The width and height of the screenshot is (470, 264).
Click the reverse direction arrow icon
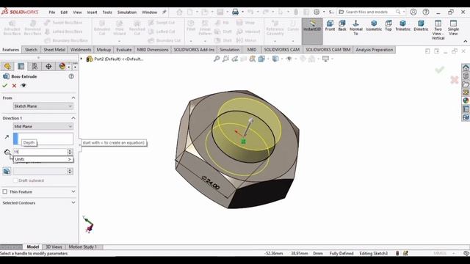7,137
